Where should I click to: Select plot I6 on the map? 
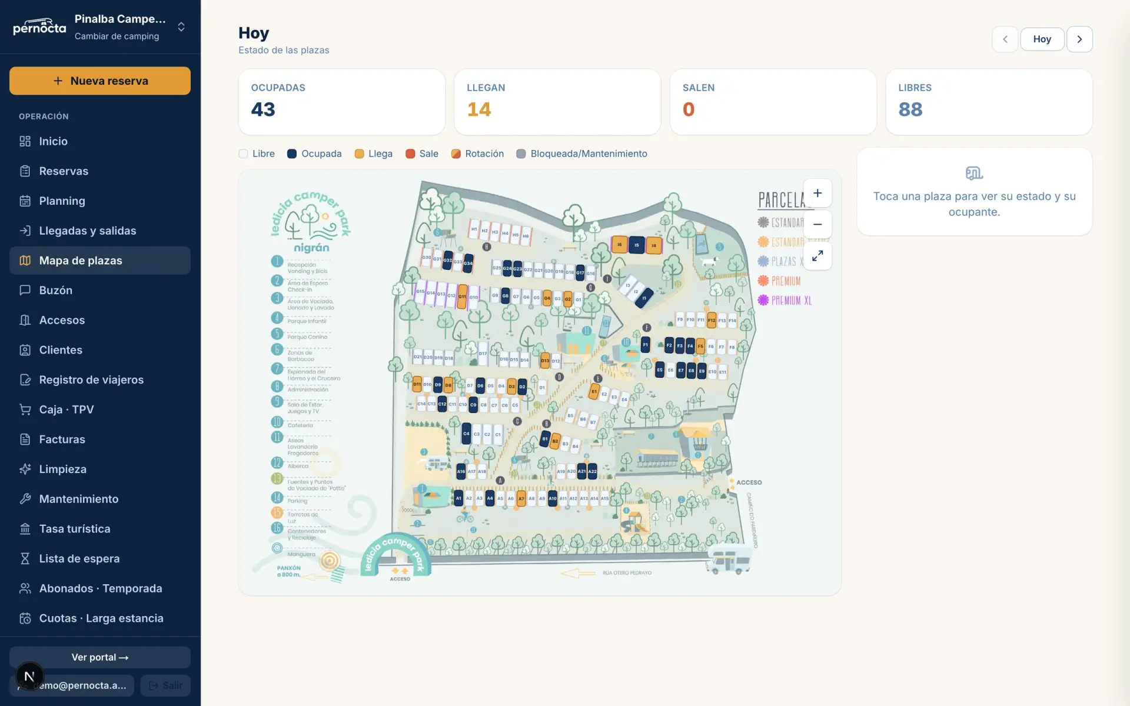[619, 244]
